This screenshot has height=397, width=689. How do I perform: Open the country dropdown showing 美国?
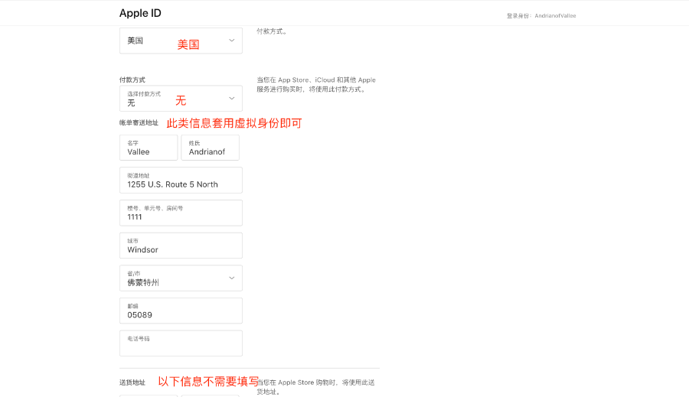coord(181,41)
